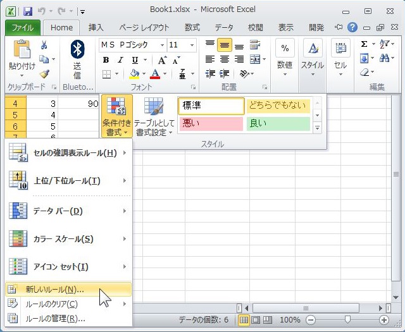Switch to the 挿入 tab
405x332 pixels.
(96, 28)
